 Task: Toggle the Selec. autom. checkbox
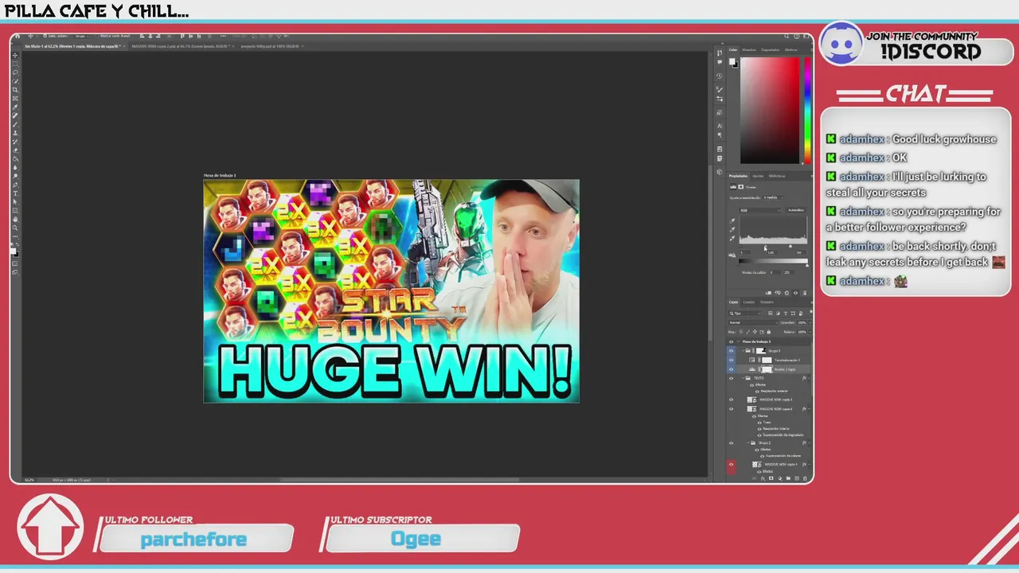(x=45, y=36)
